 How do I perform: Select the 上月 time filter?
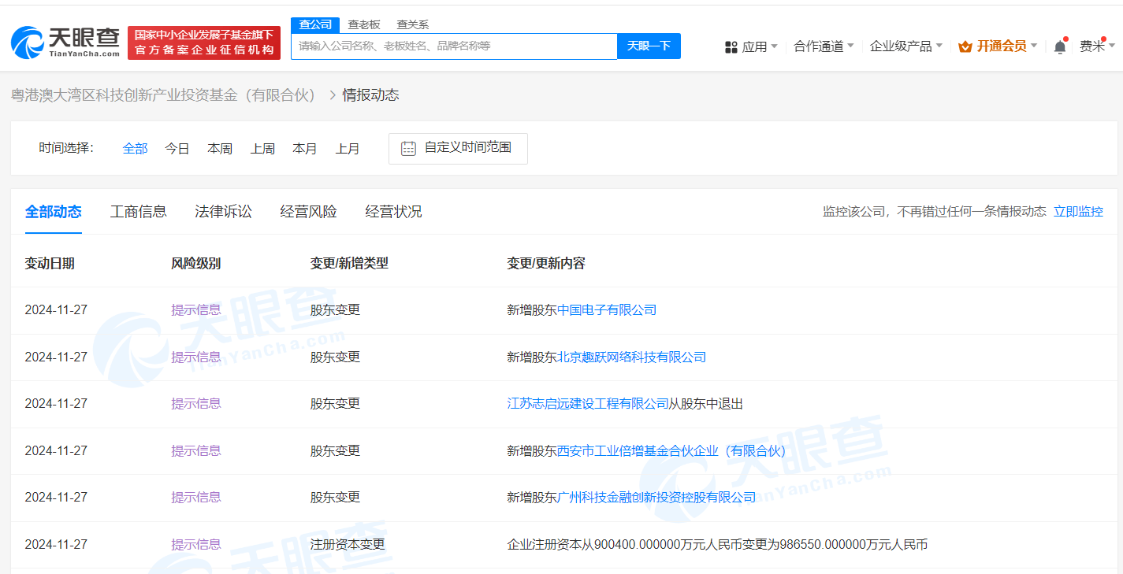tap(348, 148)
